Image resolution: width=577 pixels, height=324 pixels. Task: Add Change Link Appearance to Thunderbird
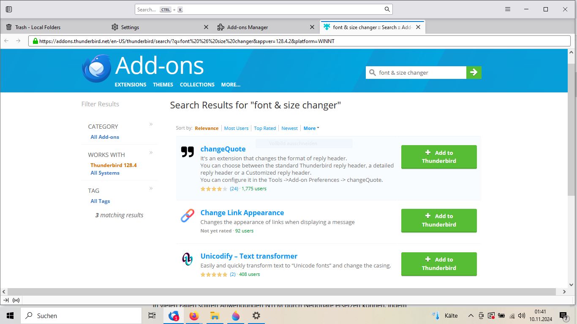click(x=439, y=220)
